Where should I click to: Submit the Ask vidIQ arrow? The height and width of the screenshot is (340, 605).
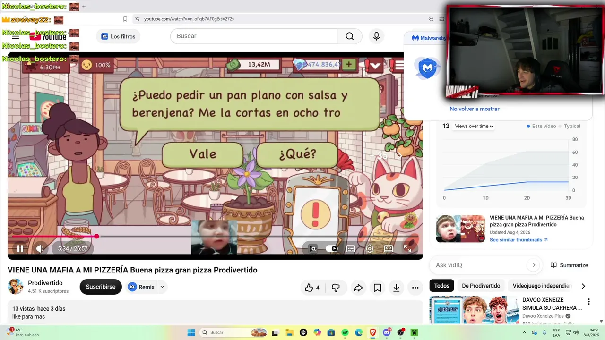(x=534, y=265)
